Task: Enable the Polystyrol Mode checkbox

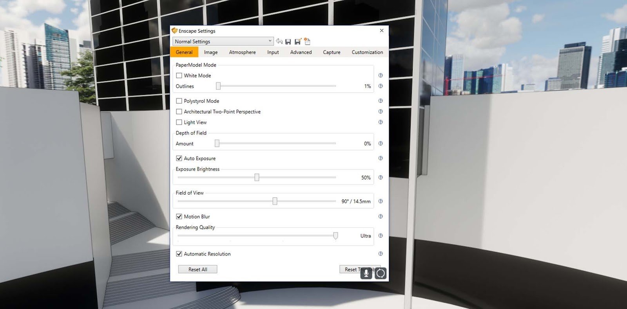Action: tap(179, 101)
